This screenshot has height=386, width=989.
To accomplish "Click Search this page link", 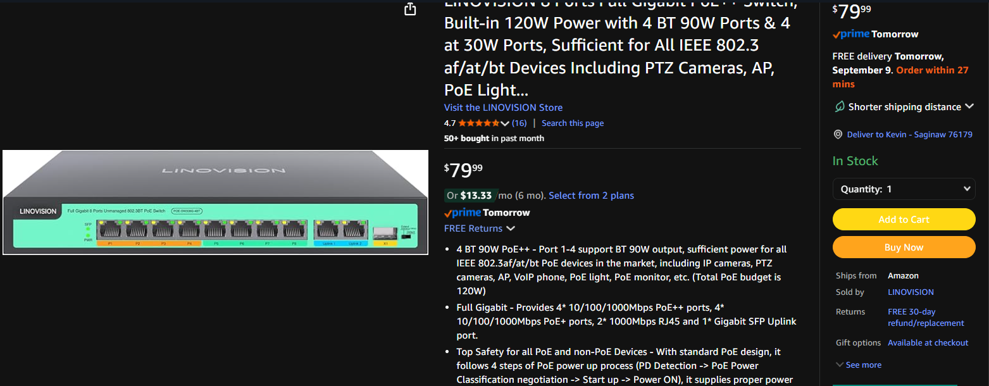I will click(573, 123).
